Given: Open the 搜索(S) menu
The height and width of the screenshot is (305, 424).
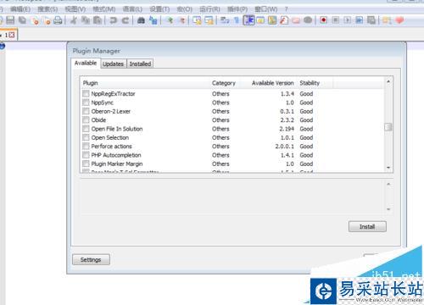Looking at the screenshot, I should click(x=47, y=9).
